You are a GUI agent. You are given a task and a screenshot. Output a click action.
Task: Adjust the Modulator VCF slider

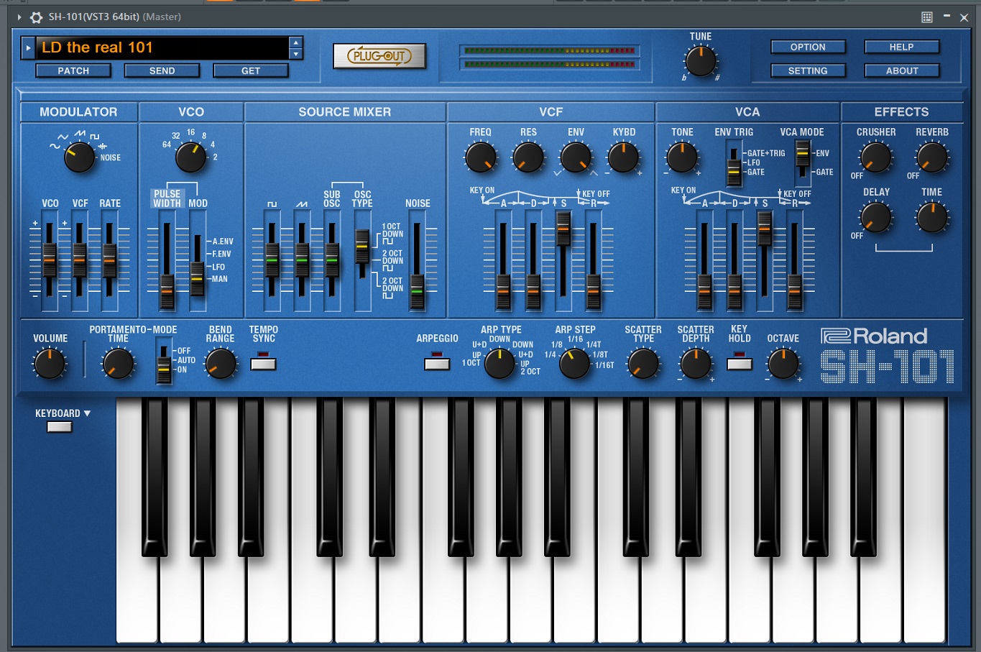(x=80, y=260)
